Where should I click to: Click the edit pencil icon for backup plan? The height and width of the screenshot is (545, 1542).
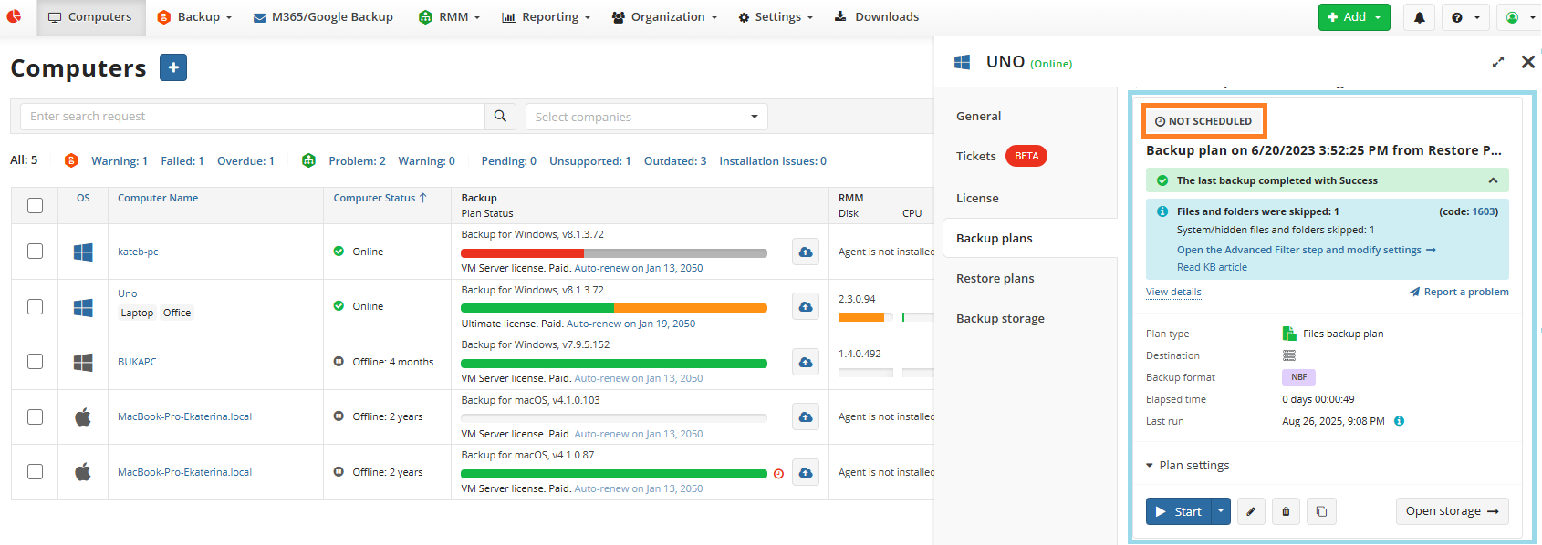[x=1251, y=511]
